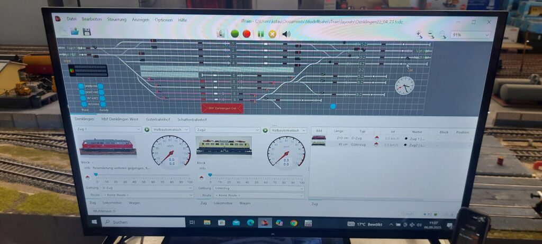The height and width of the screenshot is (244, 542).
Task: Expand the zoom level 91% dropdown
Action: pyautogui.click(x=469, y=35)
